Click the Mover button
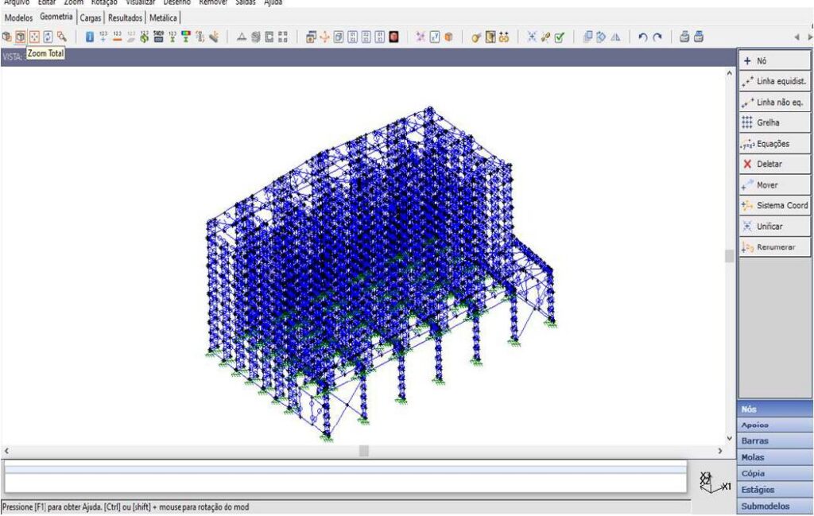 [x=774, y=184]
